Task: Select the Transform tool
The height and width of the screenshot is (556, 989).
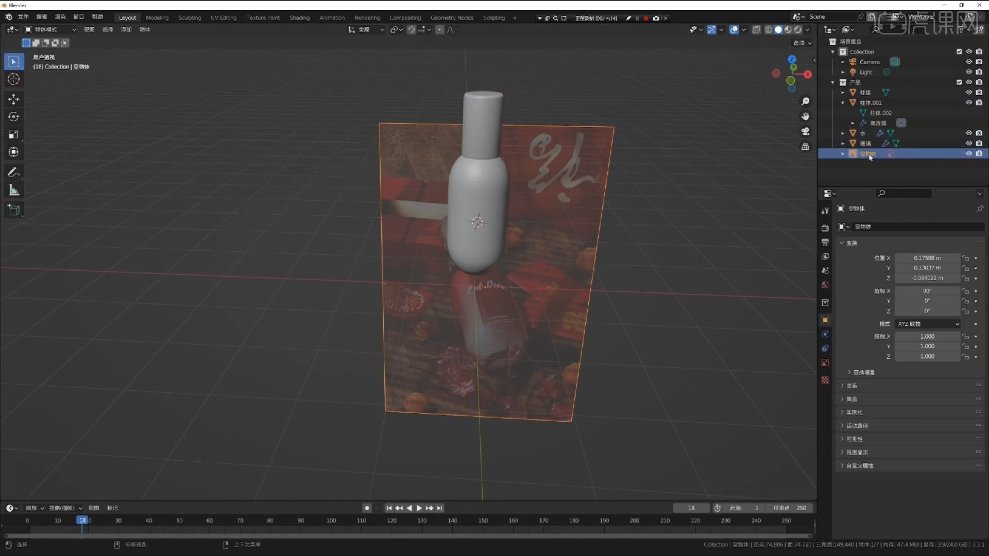Action: point(14,152)
